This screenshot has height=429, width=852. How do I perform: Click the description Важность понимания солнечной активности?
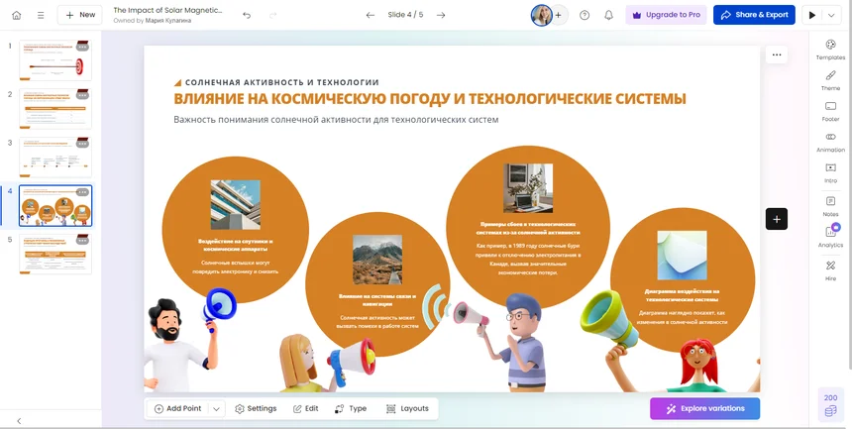[336, 120]
